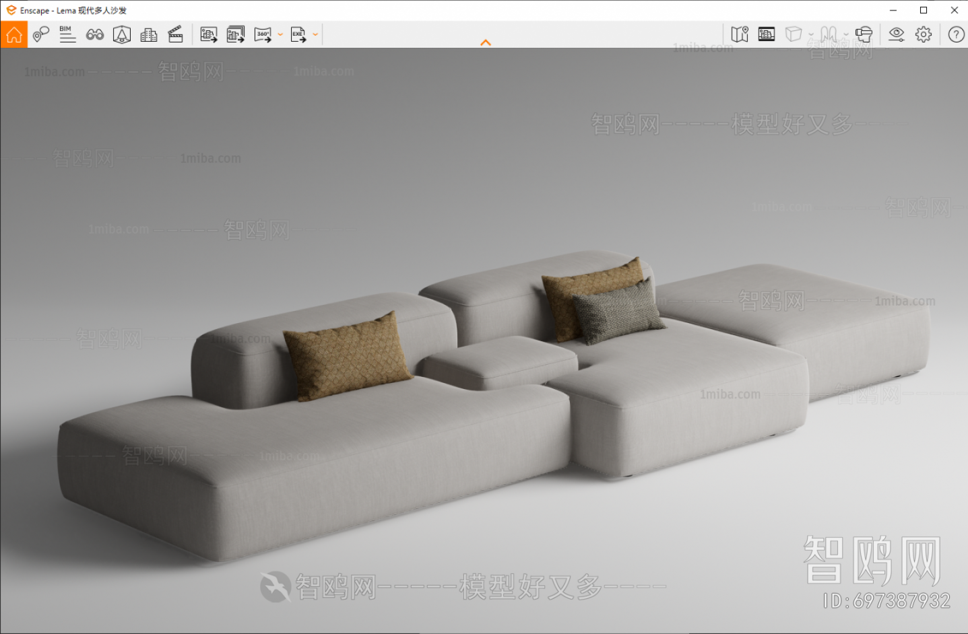
Task: Open the Site Context buildings tool
Action: tap(149, 34)
